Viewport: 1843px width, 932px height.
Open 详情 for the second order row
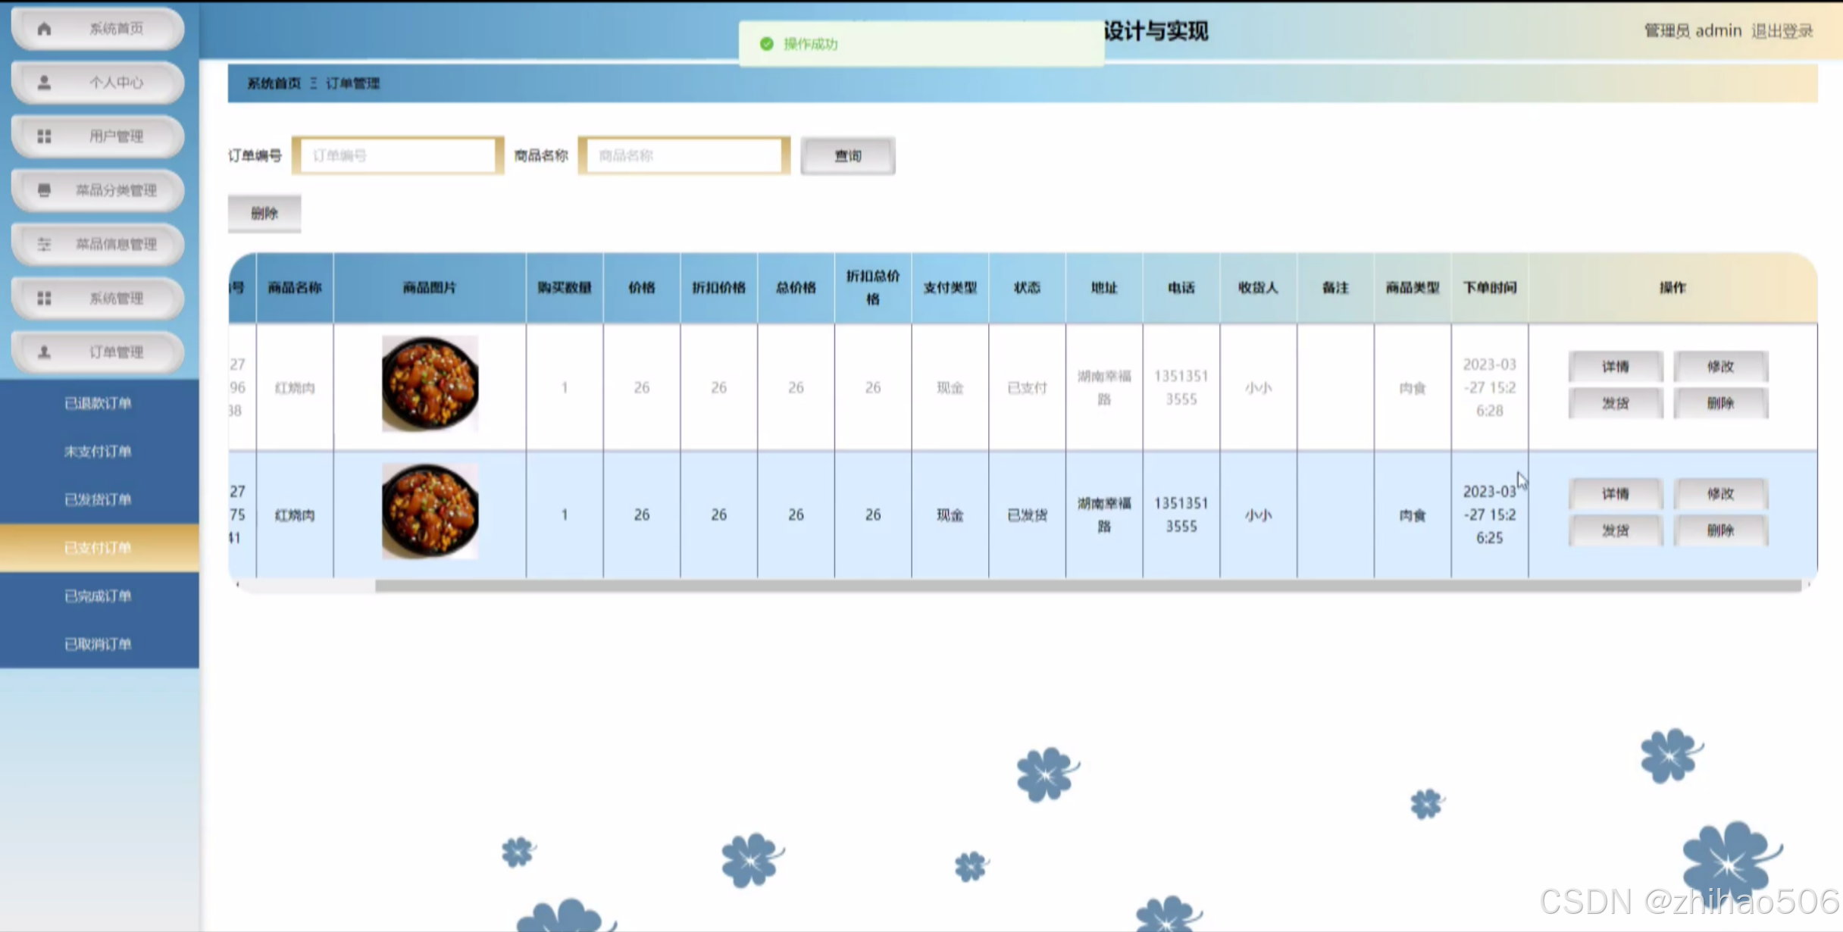tap(1615, 494)
